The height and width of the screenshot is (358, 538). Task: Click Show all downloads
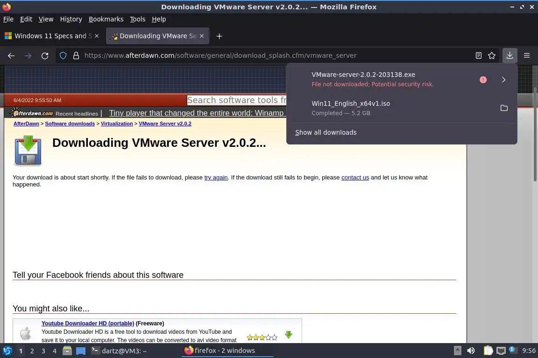[326, 132]
